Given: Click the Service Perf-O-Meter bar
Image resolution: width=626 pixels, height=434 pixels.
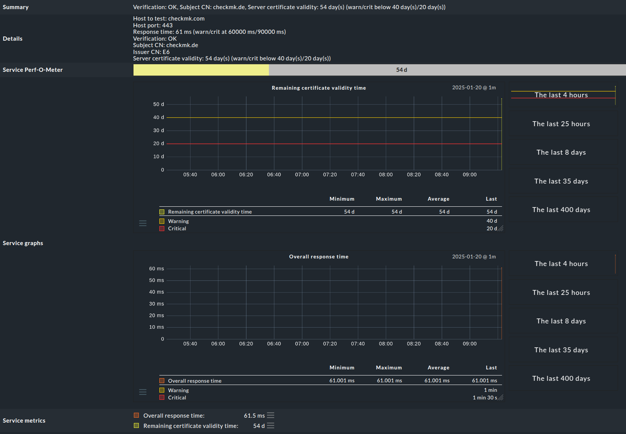Looking at the screenshot, I should point(379,70).
